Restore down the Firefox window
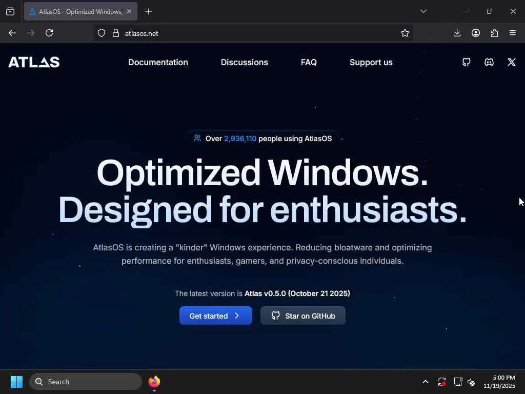 coord(489,11)
